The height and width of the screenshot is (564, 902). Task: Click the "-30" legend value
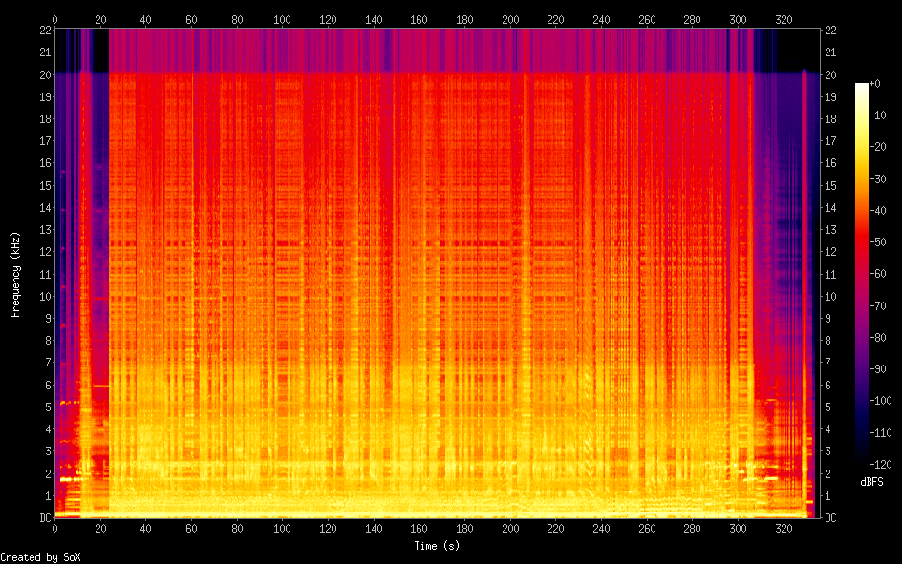click(877, 179)
